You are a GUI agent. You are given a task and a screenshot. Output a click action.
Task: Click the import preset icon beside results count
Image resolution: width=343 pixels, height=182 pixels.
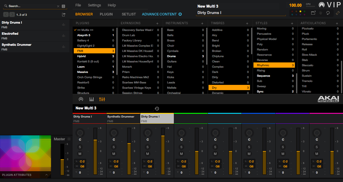(x=64, y=15)
